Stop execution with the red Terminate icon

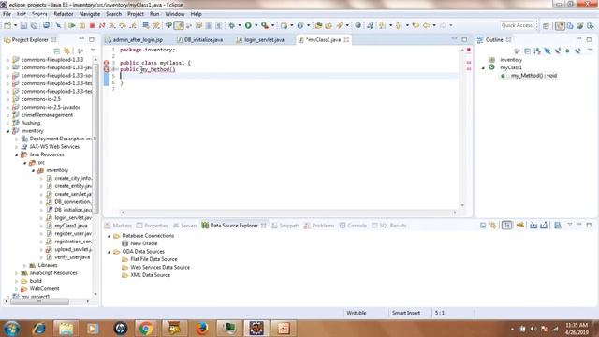point(92,25)
